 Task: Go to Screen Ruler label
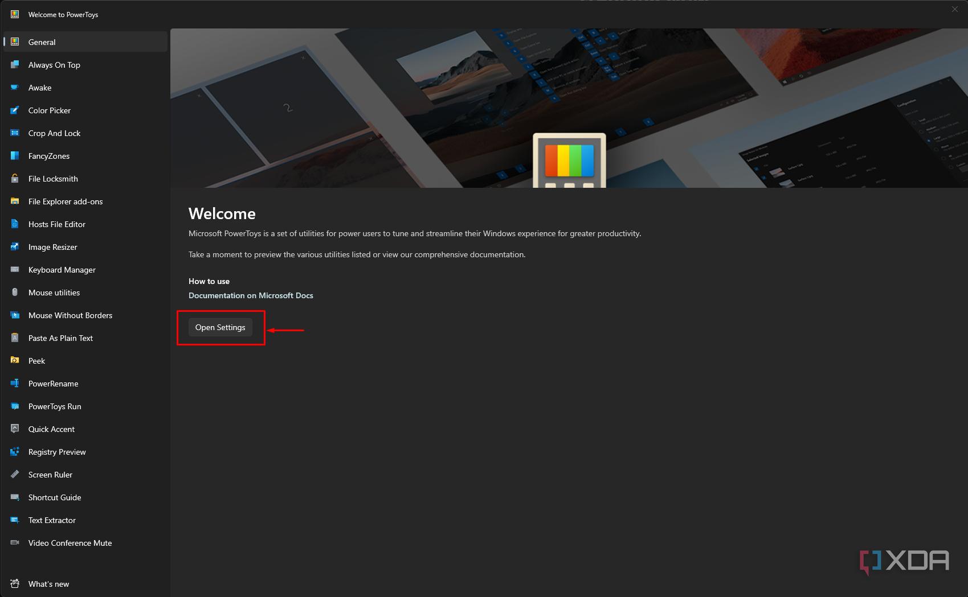click(50, 475)
